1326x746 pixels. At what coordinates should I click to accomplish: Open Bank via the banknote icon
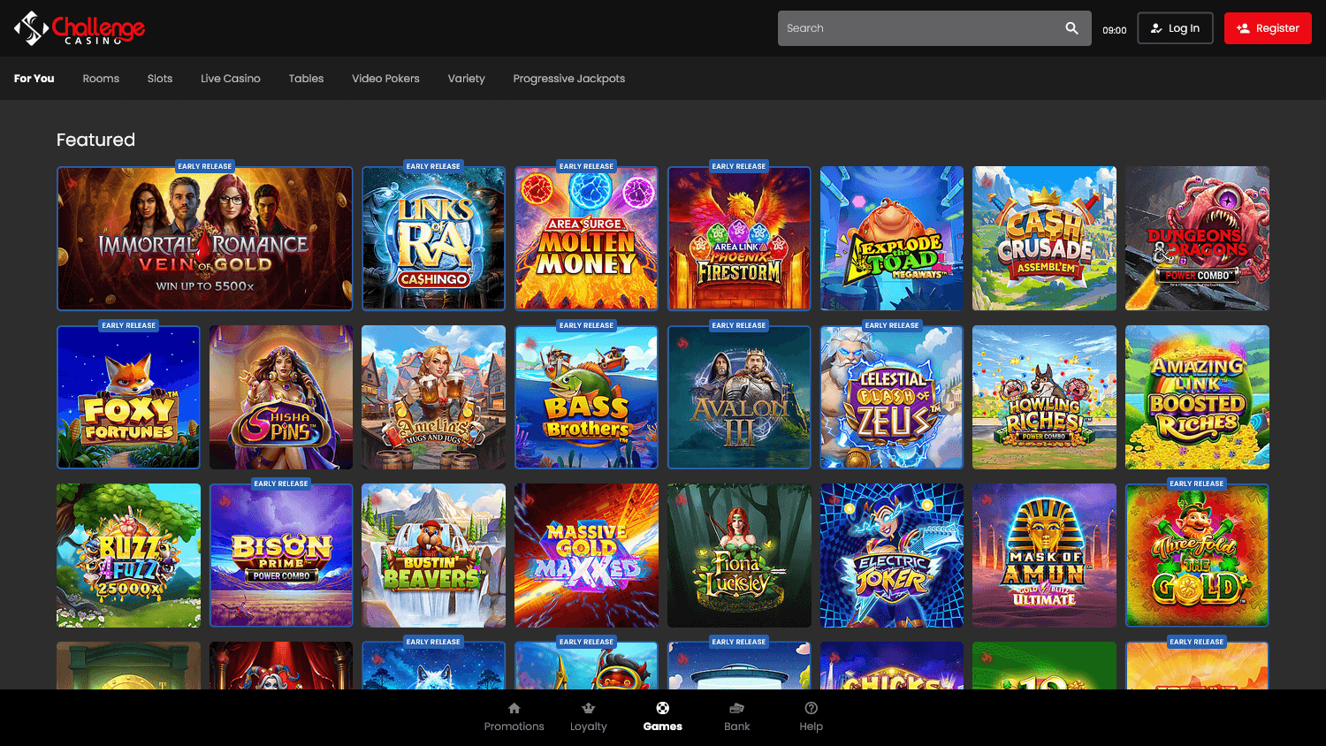pyautogui.click(x=736, y=708)
